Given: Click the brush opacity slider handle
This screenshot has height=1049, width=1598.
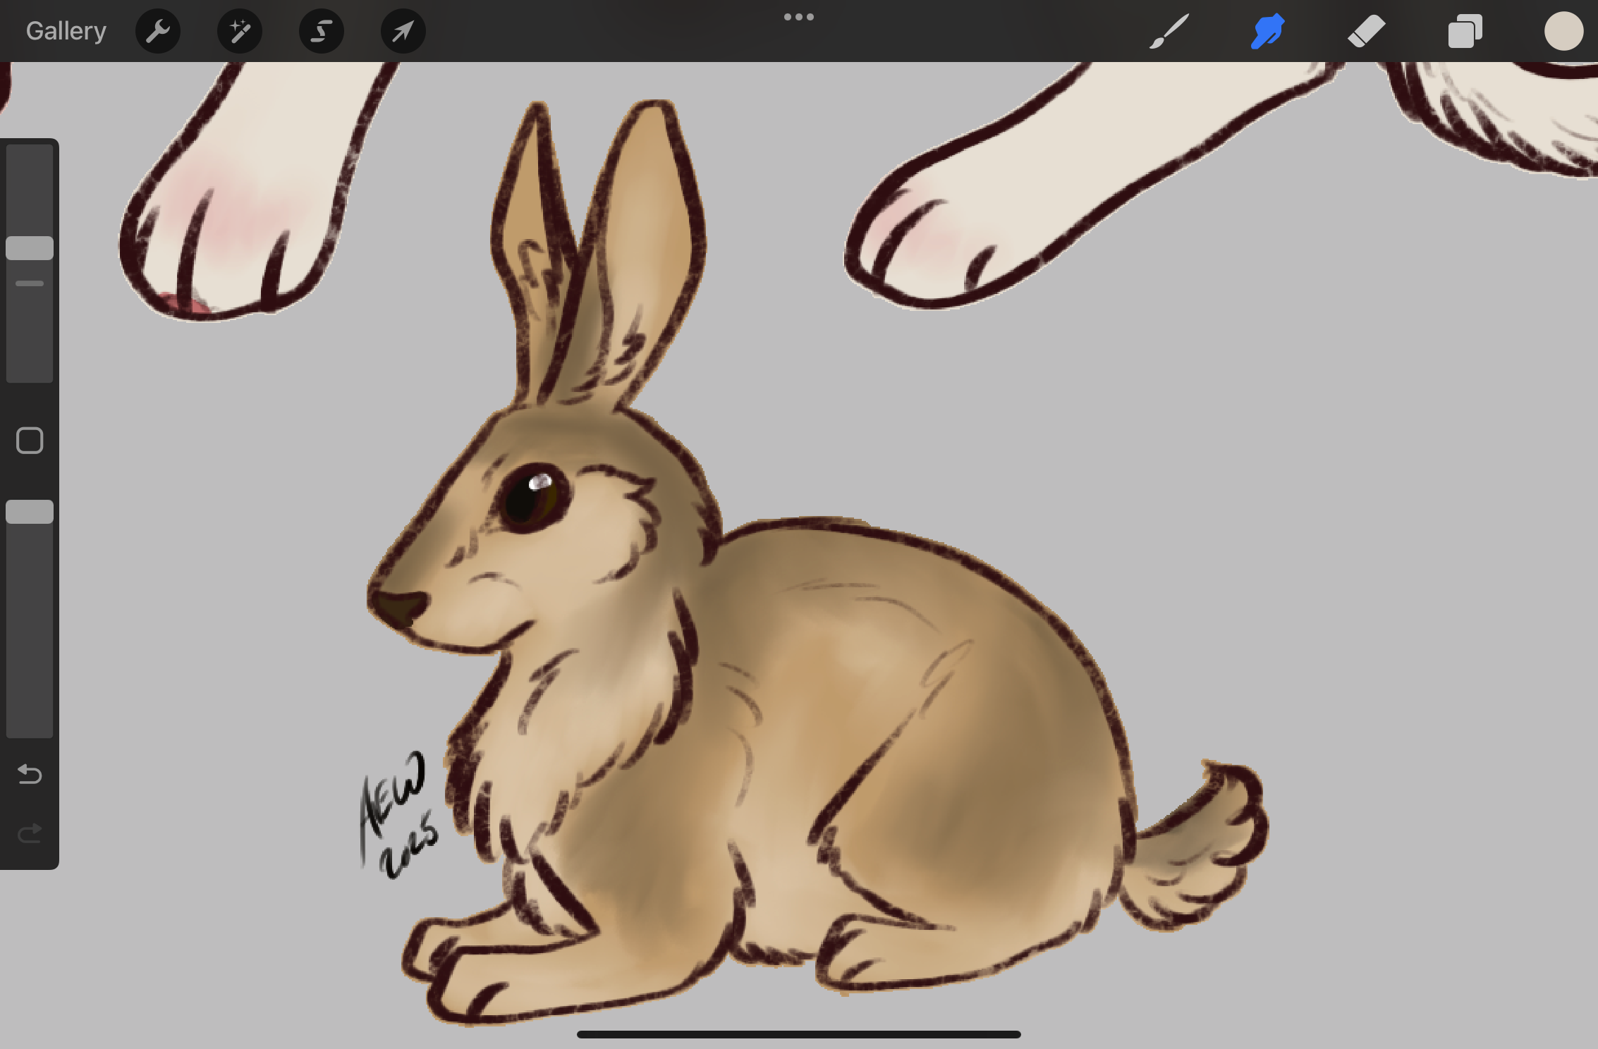Looking at the screenshot, I should (30, 512).
